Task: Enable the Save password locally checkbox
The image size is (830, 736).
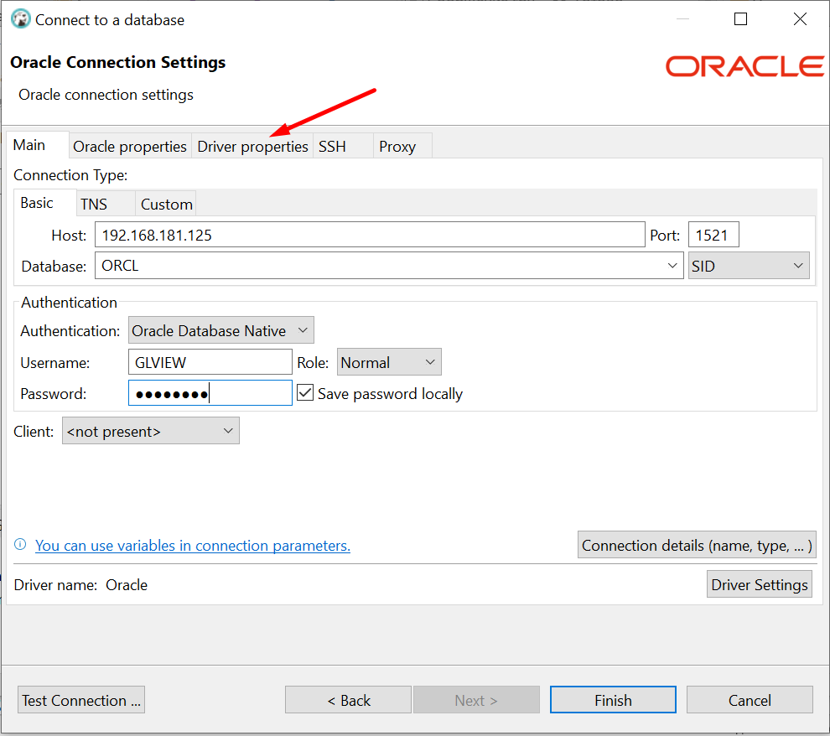Action: click(x=304, y=391)
